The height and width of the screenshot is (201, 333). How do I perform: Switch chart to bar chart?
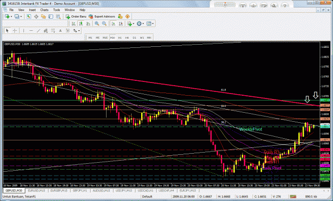point(74,24)
